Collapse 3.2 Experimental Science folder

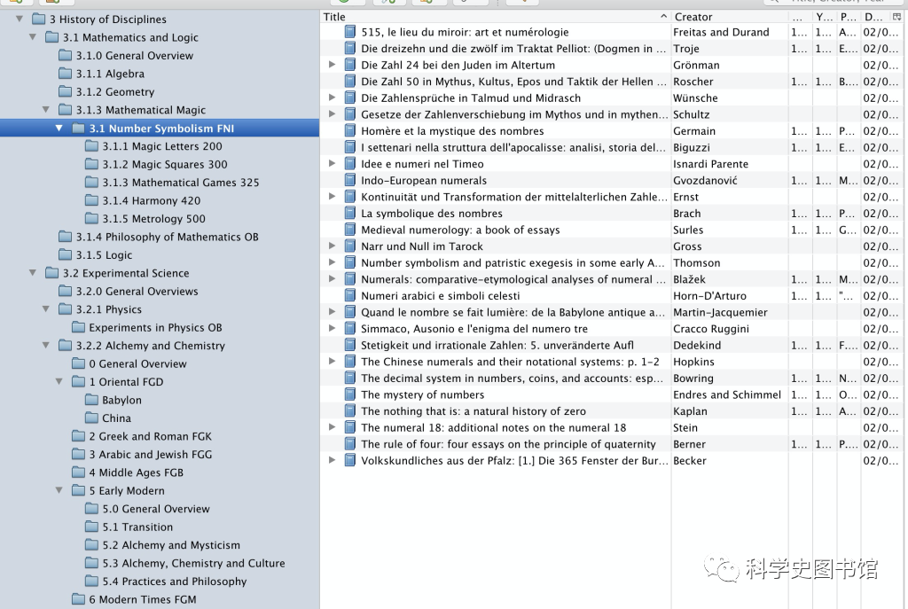tap(33, 273)
